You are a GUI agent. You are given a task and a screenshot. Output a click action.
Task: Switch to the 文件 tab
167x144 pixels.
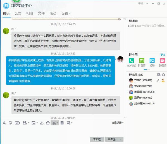(41, 13)
